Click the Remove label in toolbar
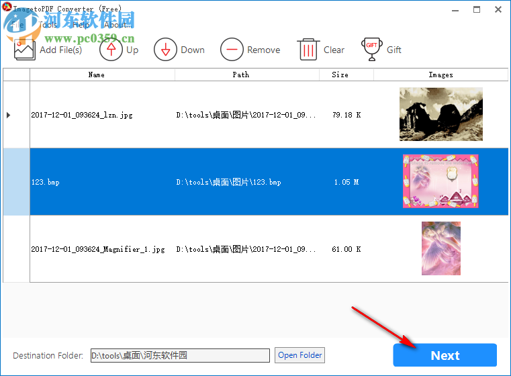511x376 pixels. click(264, 50)
